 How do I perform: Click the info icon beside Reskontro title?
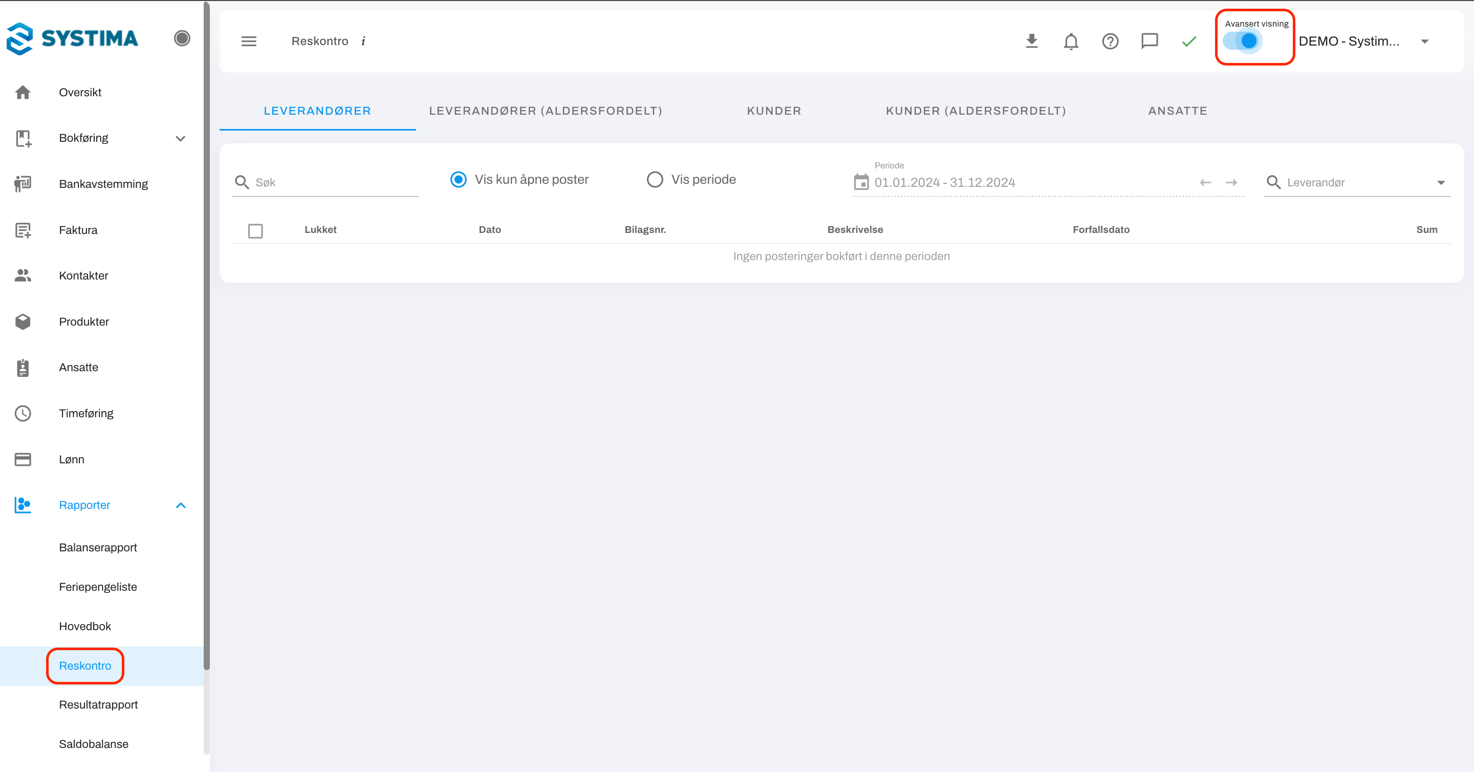tap(363, 41)
